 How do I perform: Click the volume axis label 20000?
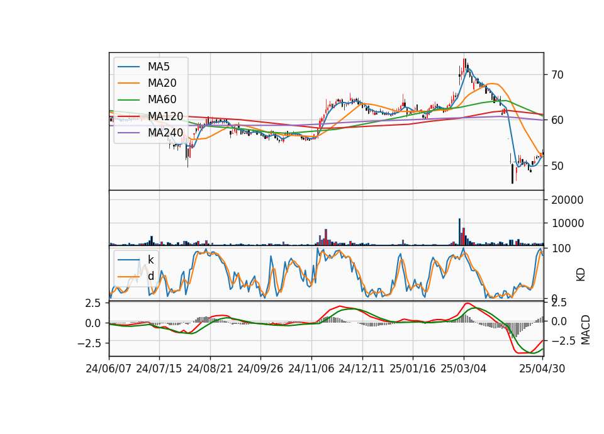568,200
